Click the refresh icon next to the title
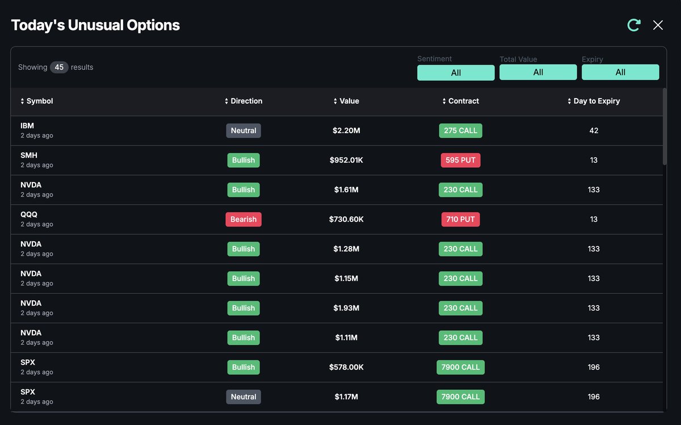The width and height of the screenshot is (681, 425). coord(634,25)
